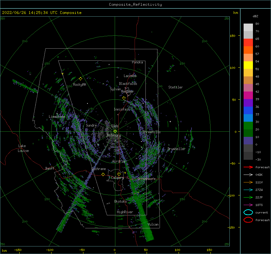Click the Sylvan label
This screenshot has height=254, width=271.
point(115,89)
